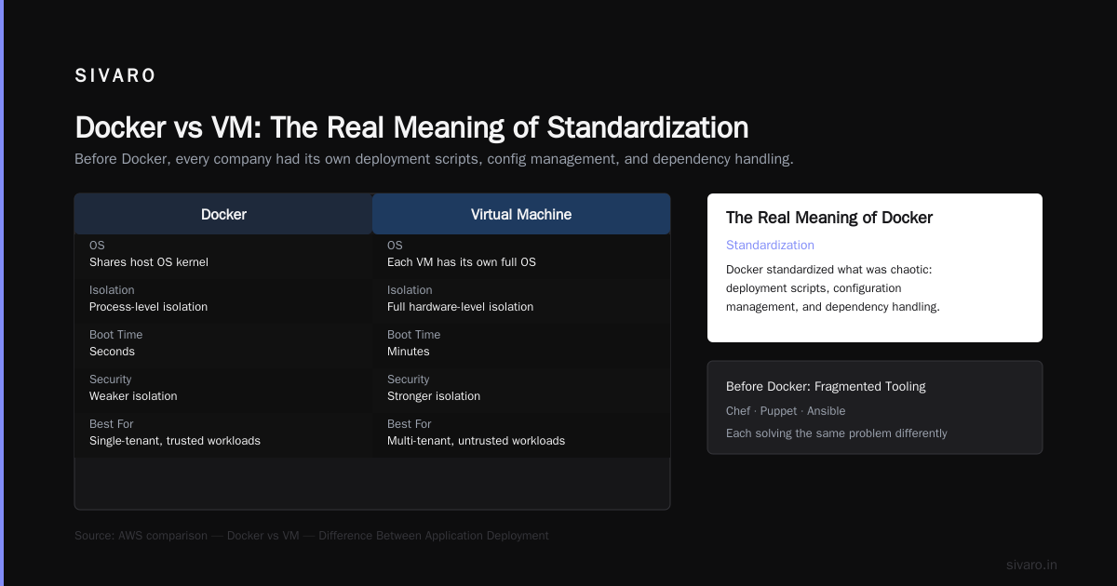This screenshot has width=1117, height=586.
Task: Click 'The Real Meaning of Docker' heading
Action: [829, 218]
